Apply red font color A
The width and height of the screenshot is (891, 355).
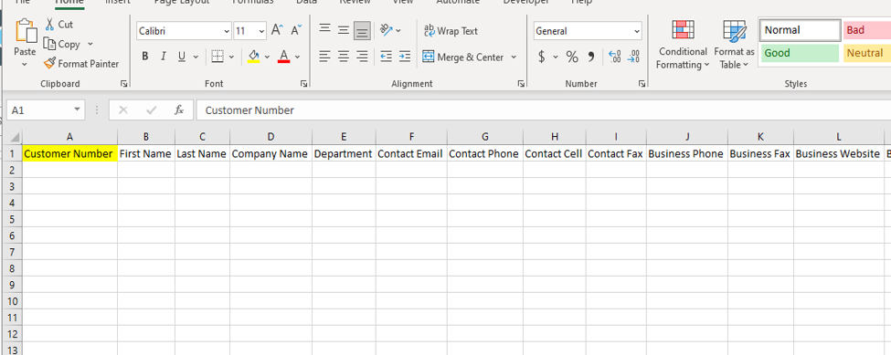(x=283, y=57)
